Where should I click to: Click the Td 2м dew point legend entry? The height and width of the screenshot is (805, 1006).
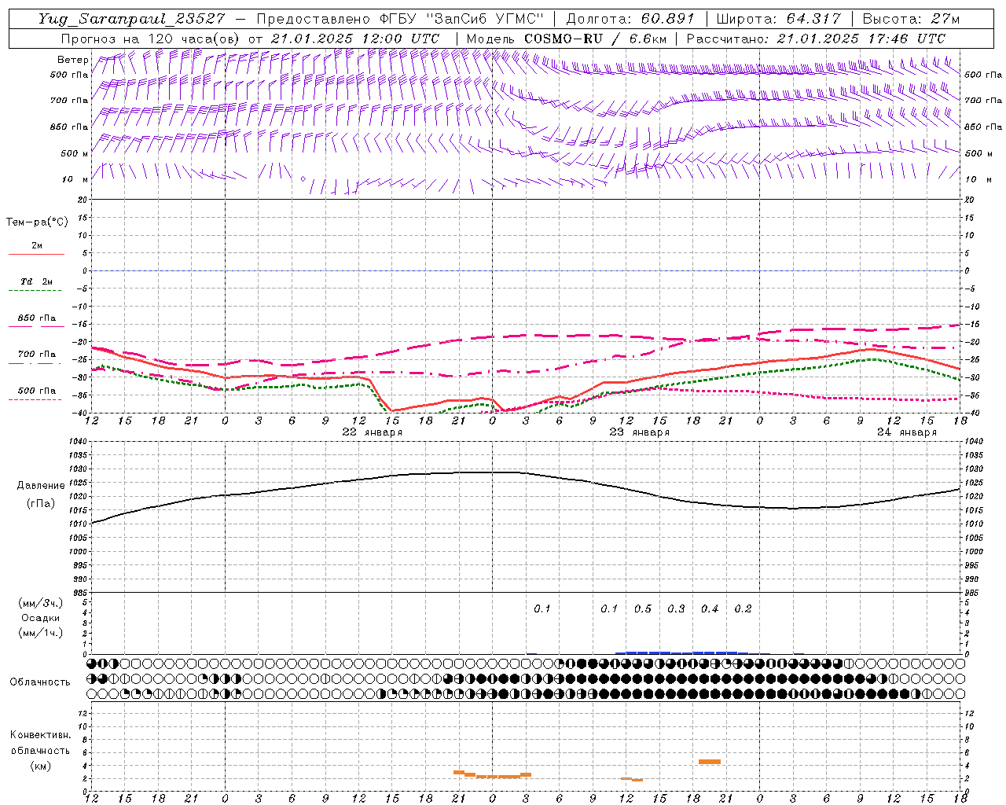(36, 281)
